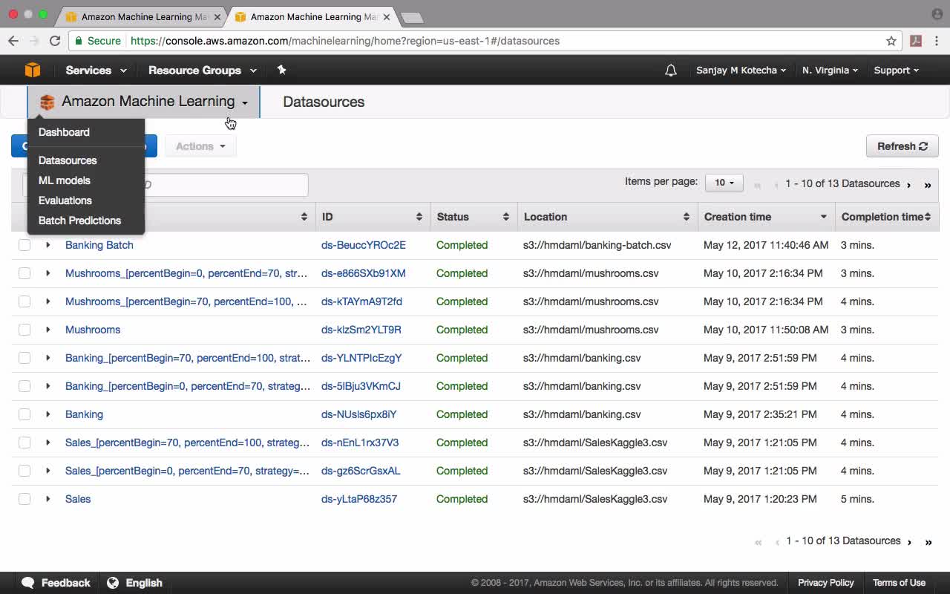The height and width of the screenshot is (594, 950).
Task: Click the AWS orange cube home icon
Action: pyautogui.click(x=32, y=70)
